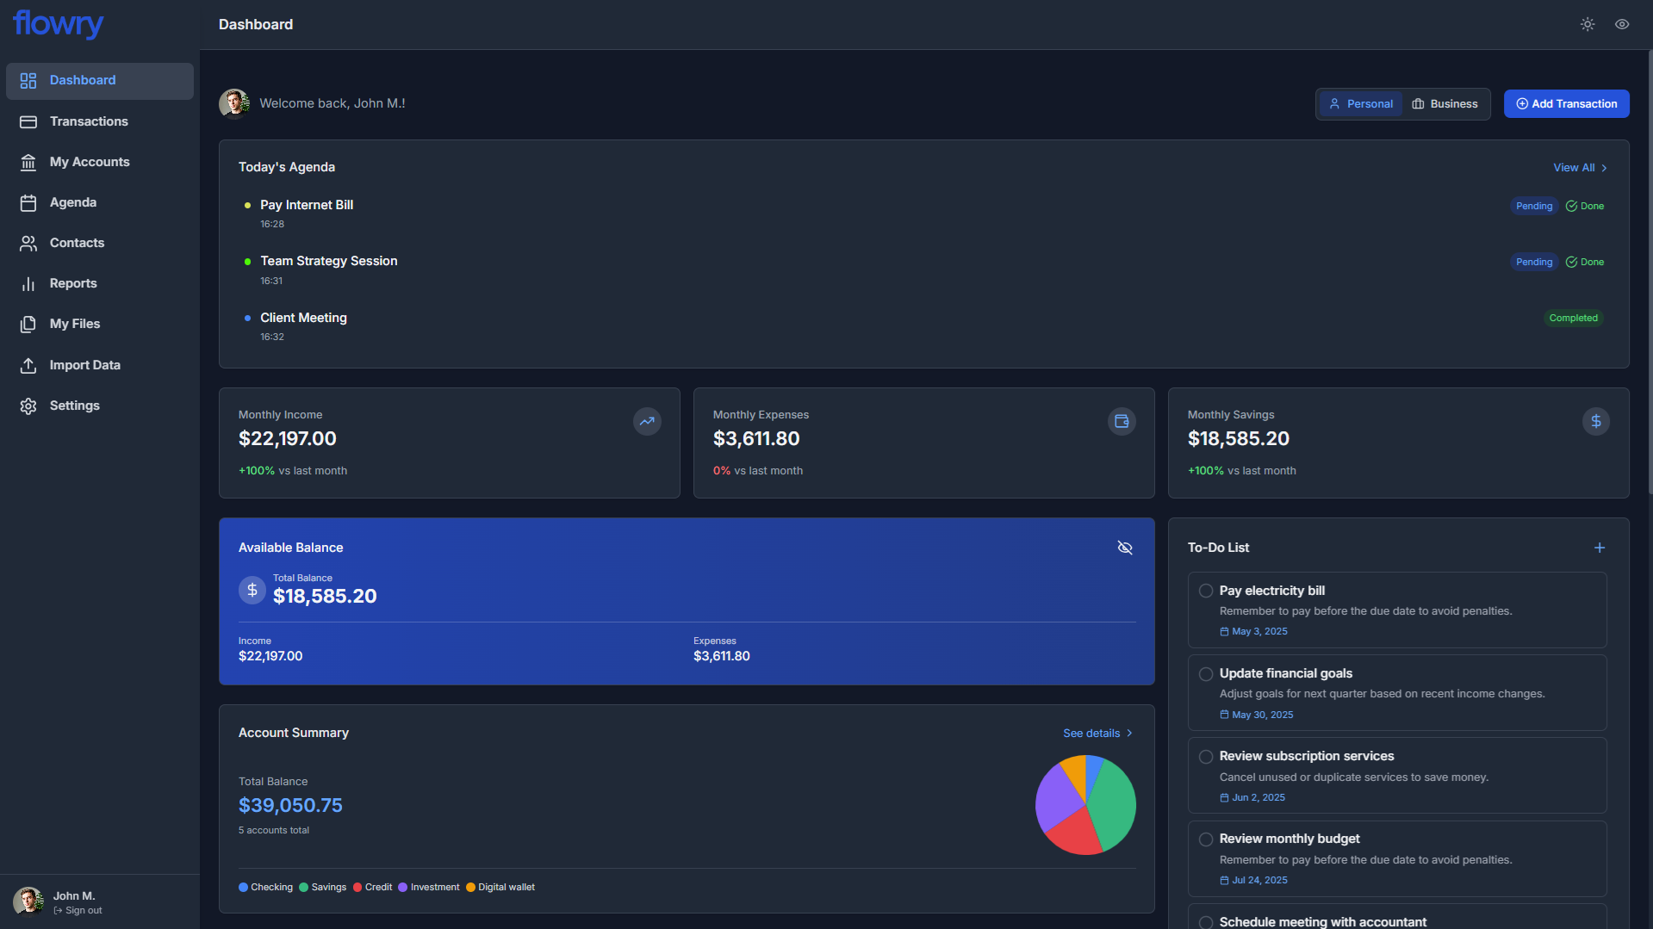Click Pending badge on Team Strategy Session
Viewport: 1653px width, 929px height.
(x=1534, y=262)
